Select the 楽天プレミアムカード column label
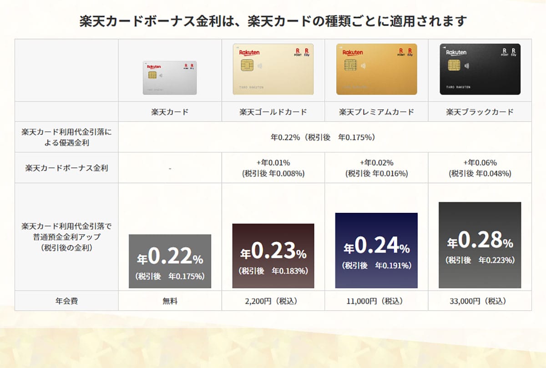 tap(376, 112)
